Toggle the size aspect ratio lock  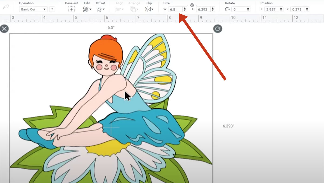pos(192,5)
